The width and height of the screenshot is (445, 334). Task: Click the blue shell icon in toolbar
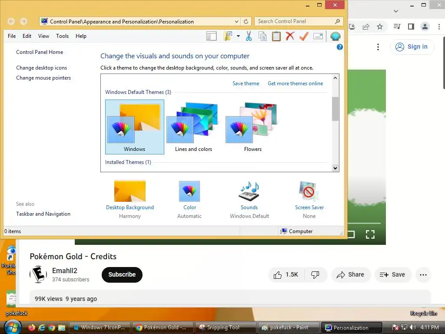click(335, 36)
